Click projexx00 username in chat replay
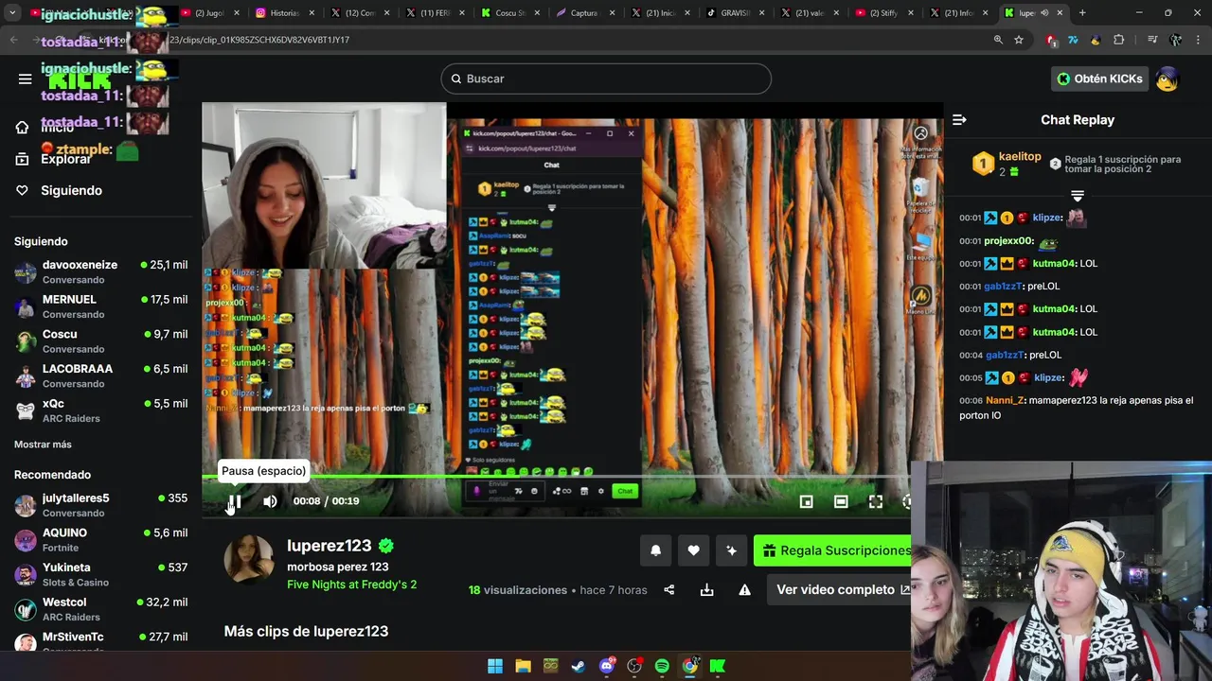 pos(1008,241)
